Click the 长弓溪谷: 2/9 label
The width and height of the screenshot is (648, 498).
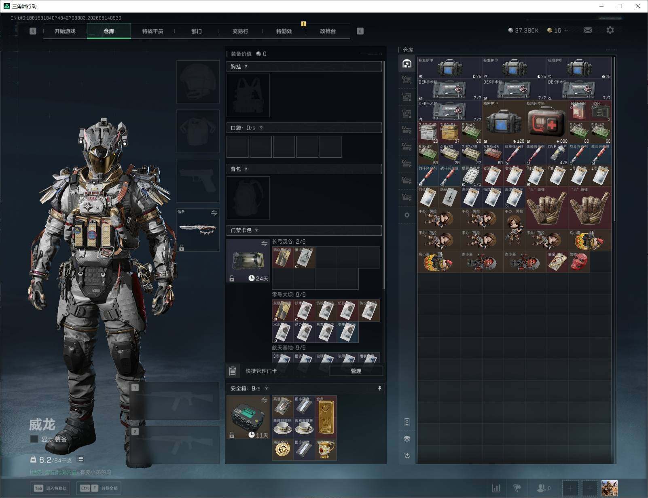pyautogui.click(x=289, y=242)
